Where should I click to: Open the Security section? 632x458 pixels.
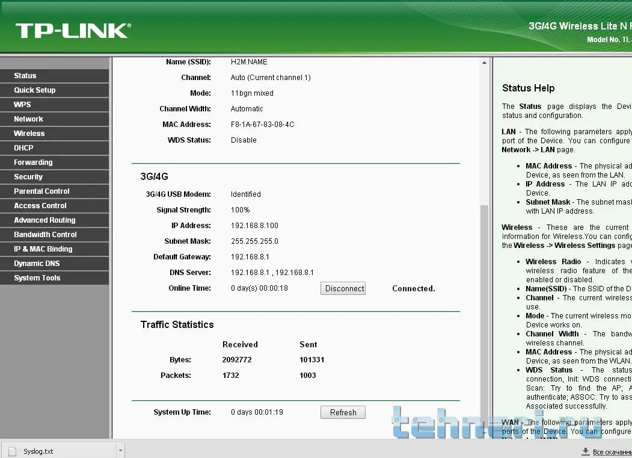pyautogui.click(x=54, y=177)
